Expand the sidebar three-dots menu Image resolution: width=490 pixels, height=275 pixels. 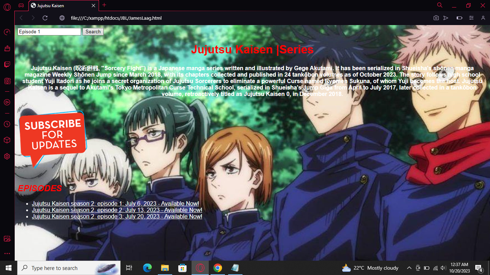click(7, 254)
